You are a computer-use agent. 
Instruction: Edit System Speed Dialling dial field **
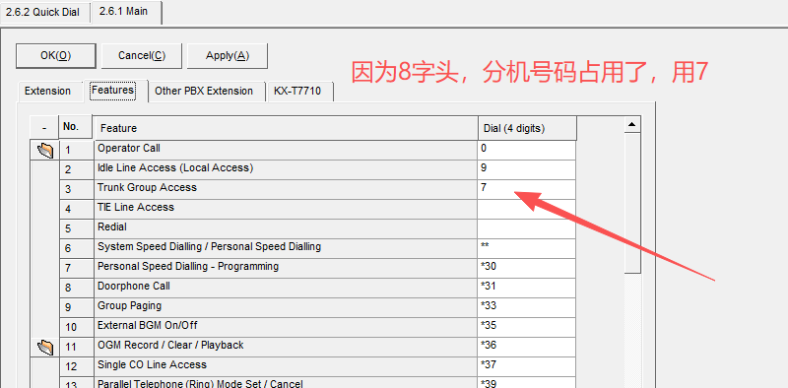[x=526, y=248]
